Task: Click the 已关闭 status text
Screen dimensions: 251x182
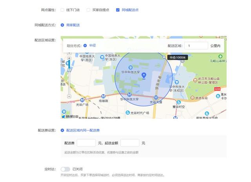Action: pyautogui.click(x=78, y=169)
